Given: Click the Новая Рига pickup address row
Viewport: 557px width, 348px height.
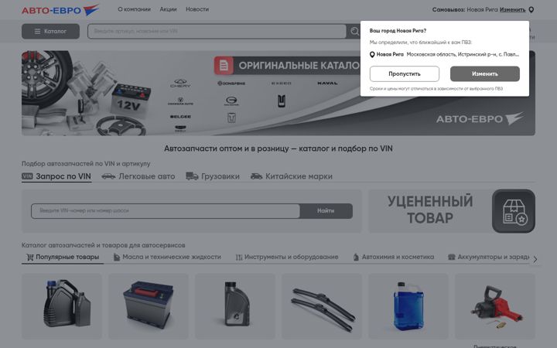Looking at the screenshot, I should tap(444, 54).
